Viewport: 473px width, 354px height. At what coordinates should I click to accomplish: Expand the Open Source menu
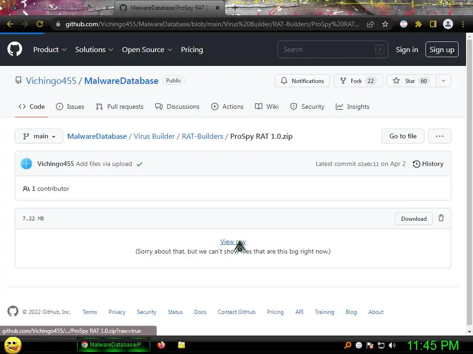pyautogui.click(x=147, y=50)
